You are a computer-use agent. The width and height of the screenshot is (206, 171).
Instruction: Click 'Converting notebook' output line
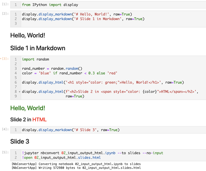point(76,164)
